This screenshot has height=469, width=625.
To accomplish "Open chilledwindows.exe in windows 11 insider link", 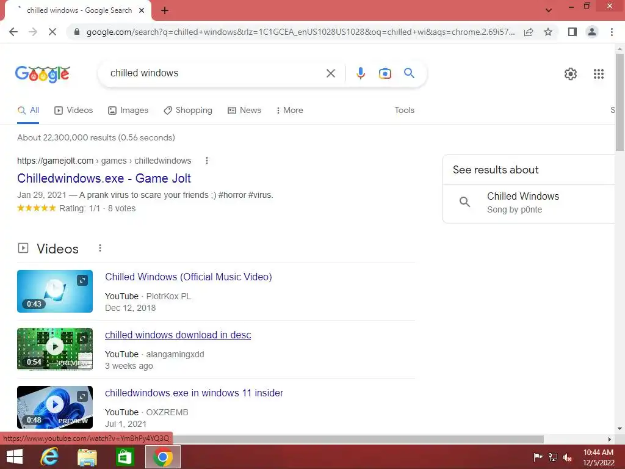I will [194, 393].
